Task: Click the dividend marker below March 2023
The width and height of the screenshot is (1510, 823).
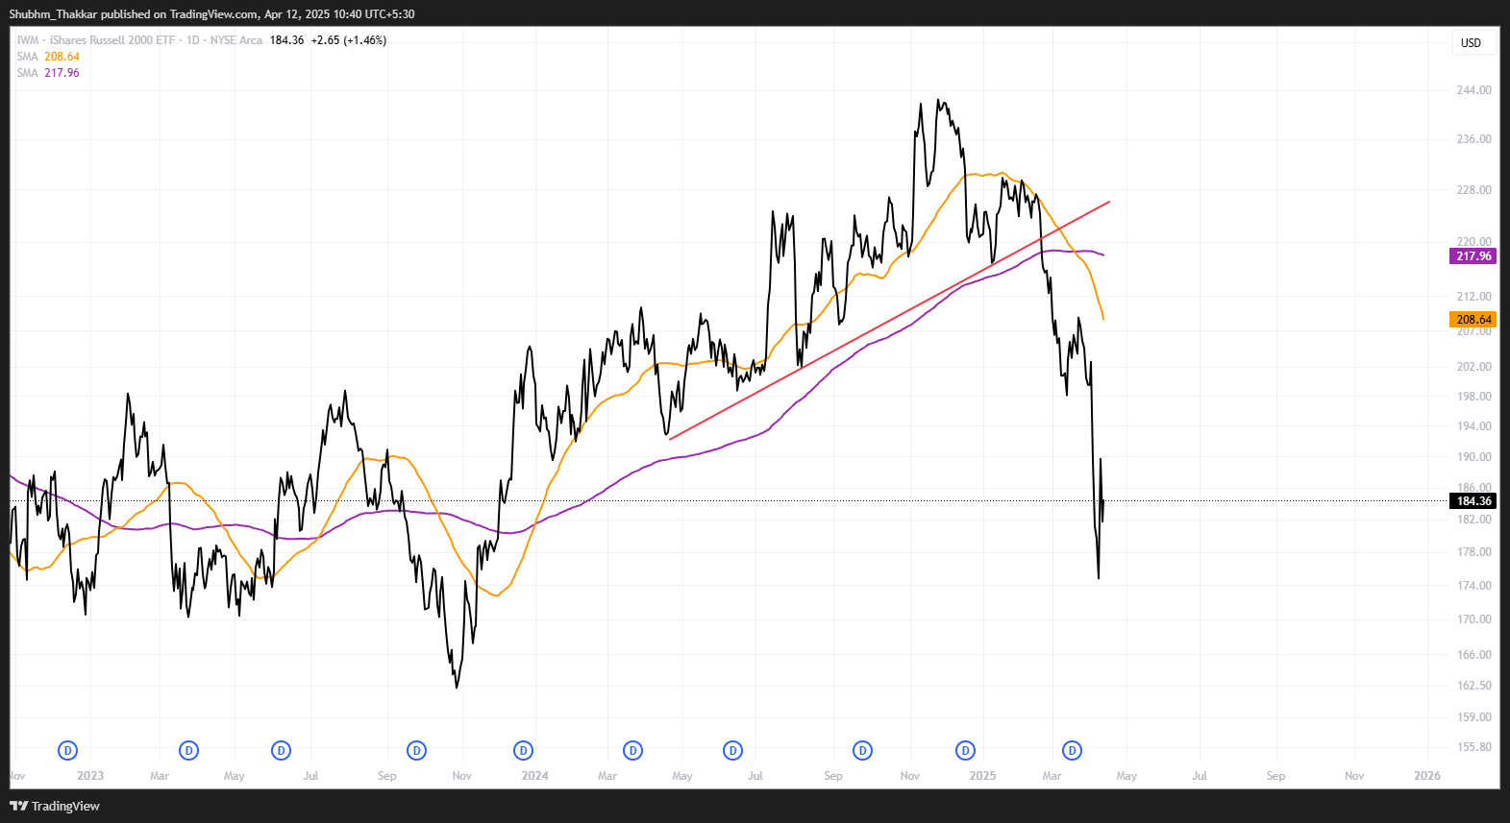Action: pos(189,750)
